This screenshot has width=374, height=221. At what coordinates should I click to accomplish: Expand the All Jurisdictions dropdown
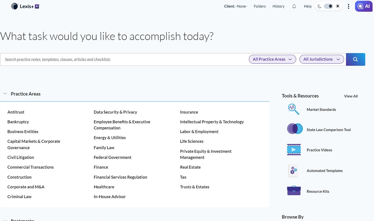pos(322,59)
